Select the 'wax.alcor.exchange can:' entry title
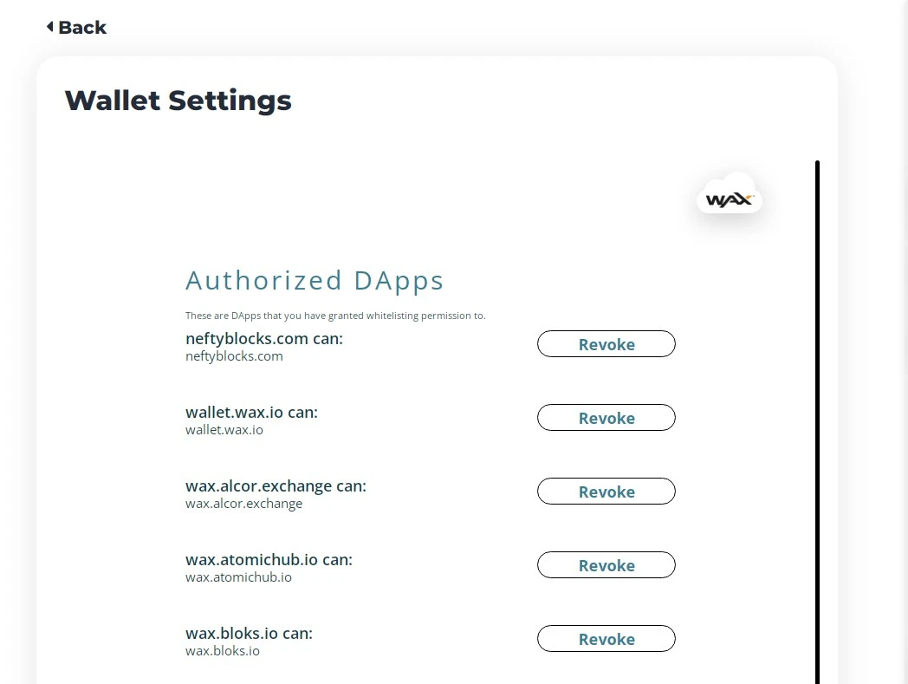This screenshot has height=684, width=908. [x=276, y=485]
